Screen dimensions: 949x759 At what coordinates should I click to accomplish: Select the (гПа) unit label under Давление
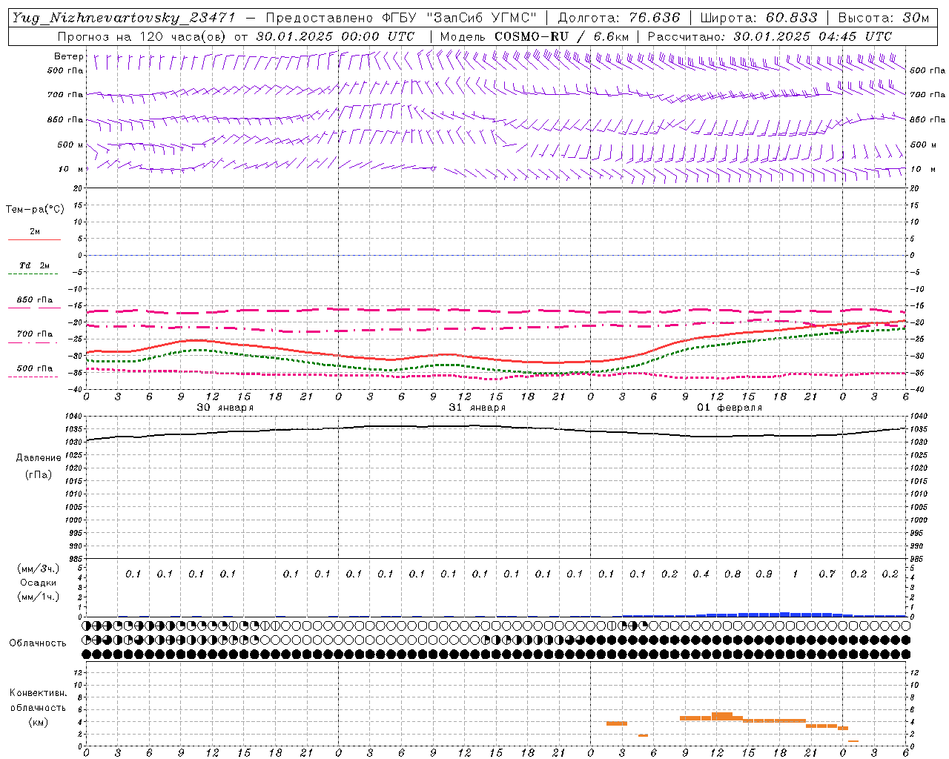click(x=39, y=474)
